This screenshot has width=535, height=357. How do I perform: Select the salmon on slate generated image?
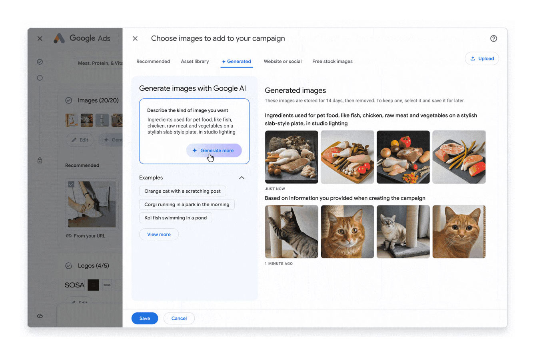pyautogui.click(x=459, y=157)
